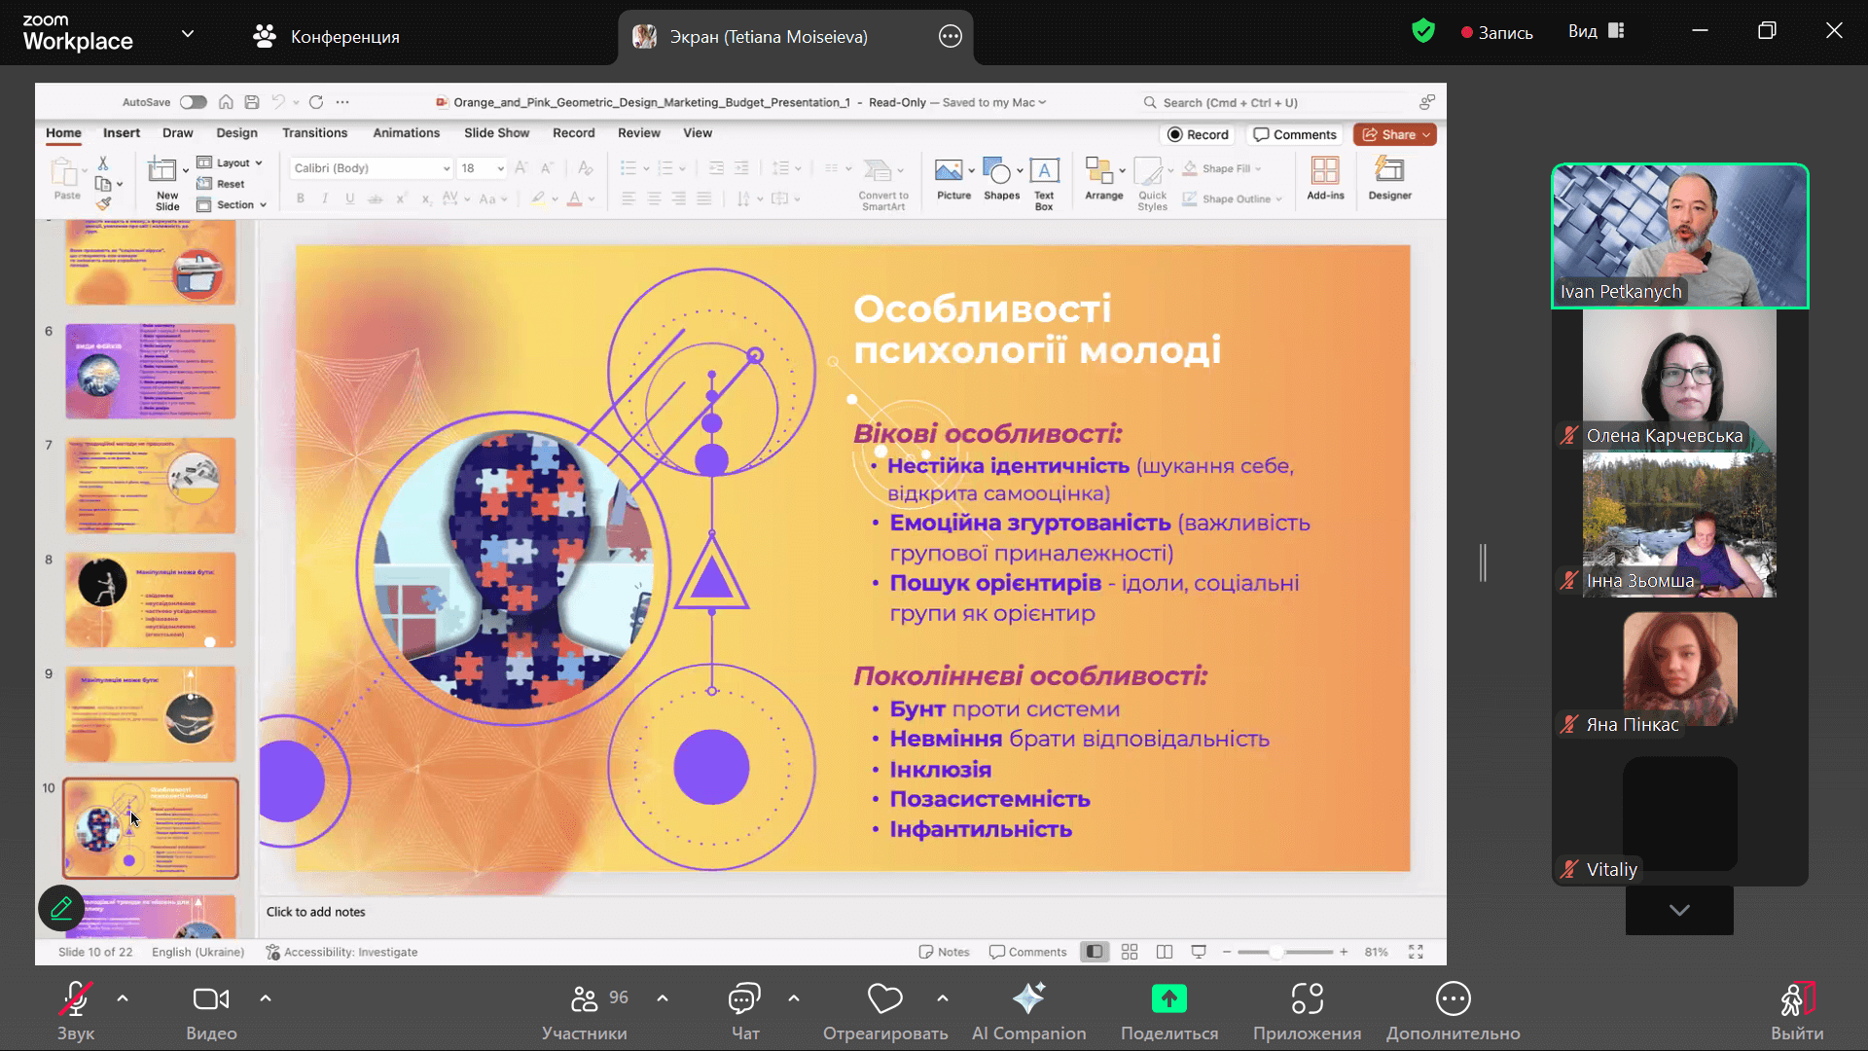Screen dimensions: 1868x1051
Task: Expand more participant videos chevron
Action: [1679, 911]
